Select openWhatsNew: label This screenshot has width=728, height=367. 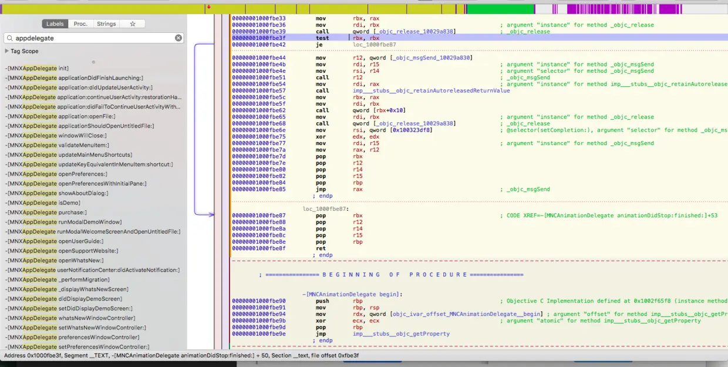(54, 260)
